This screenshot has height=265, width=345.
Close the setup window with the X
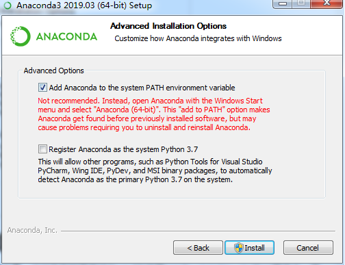327,3
